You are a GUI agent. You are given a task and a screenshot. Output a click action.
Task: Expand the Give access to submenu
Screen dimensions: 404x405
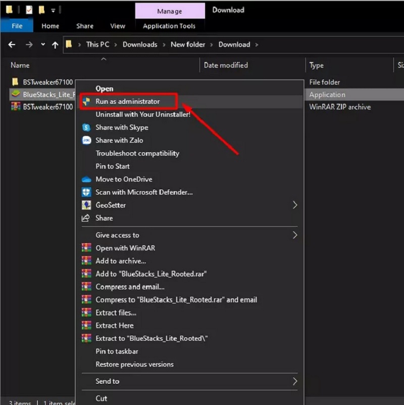295,235
